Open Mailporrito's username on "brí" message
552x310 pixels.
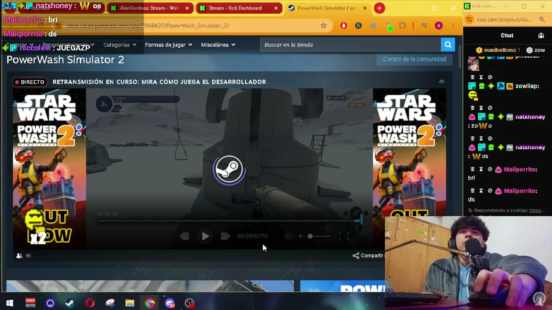click(520, 170)
